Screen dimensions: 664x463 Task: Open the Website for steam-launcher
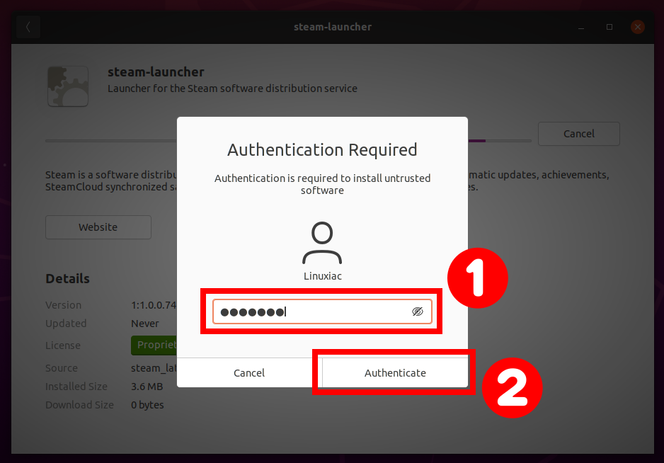click(98, 227)
